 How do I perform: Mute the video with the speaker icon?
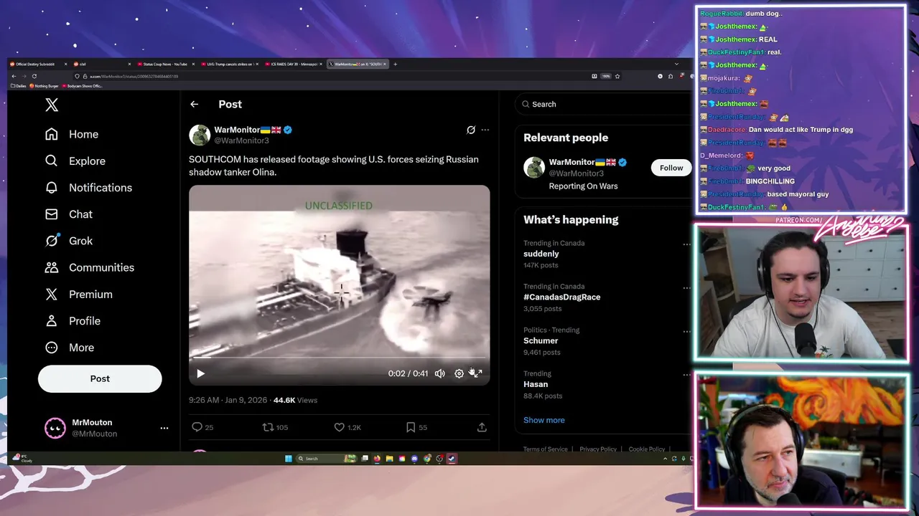439,373
